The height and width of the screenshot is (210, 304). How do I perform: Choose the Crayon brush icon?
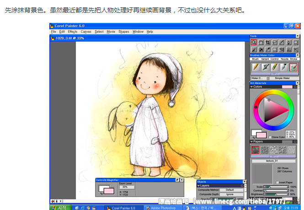(275, 67)
